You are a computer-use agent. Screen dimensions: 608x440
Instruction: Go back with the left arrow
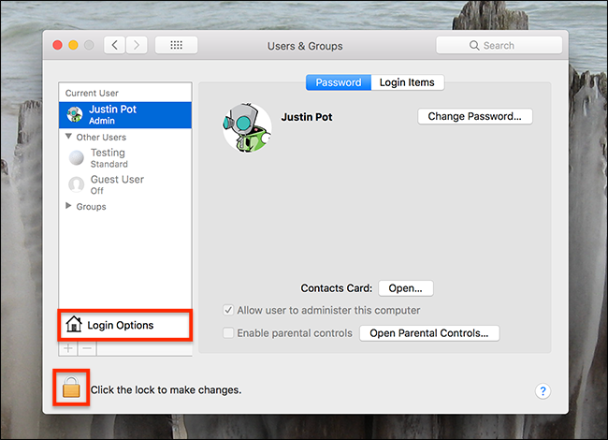click(116, 45)
